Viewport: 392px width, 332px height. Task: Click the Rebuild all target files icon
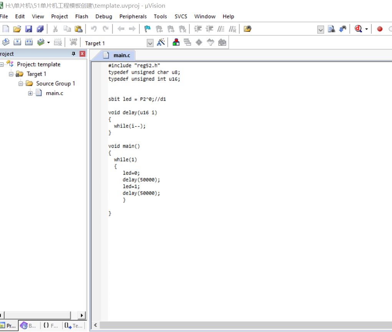point(29,43)
